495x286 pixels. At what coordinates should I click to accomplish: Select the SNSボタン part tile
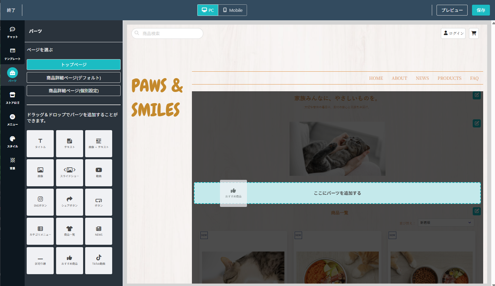[x=40, y=202]
